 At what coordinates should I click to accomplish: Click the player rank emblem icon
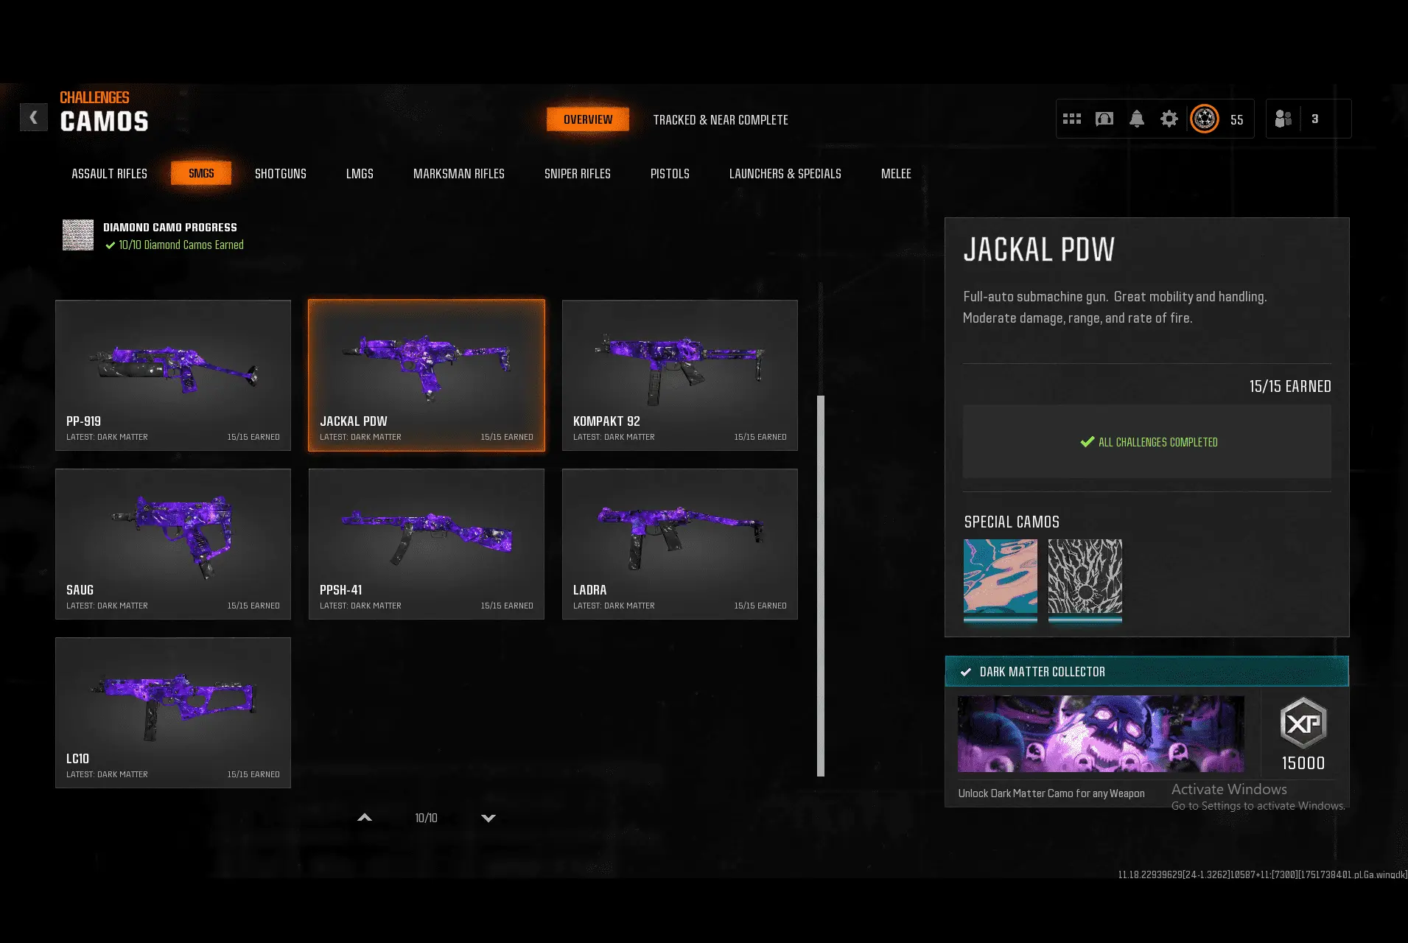coord(1205,119)
